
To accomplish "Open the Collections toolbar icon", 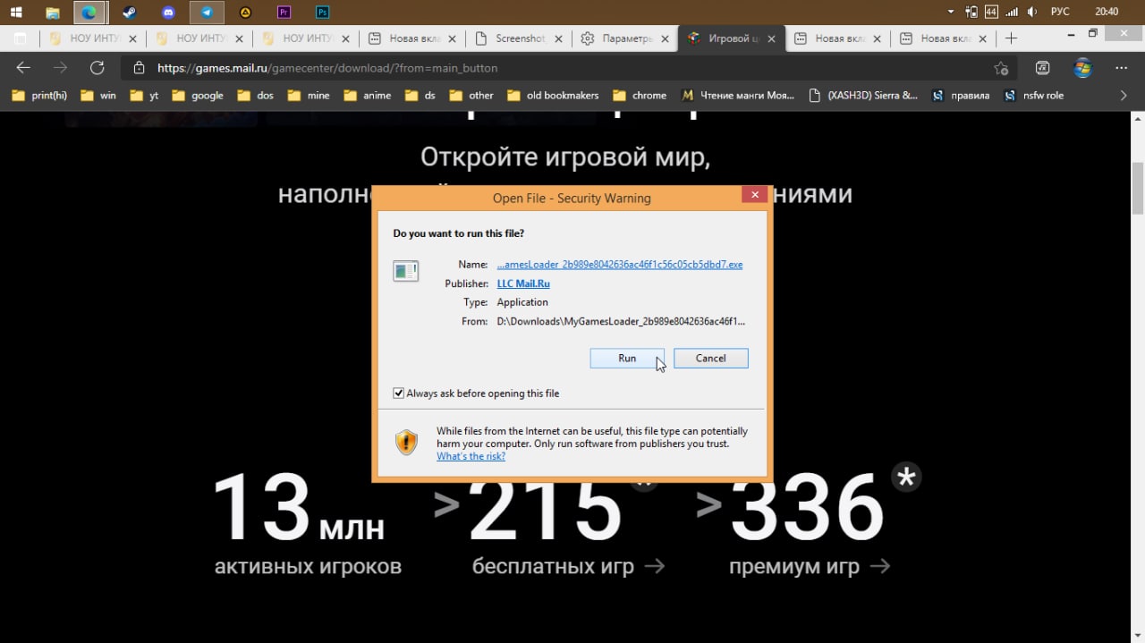I will pyautogui.click(x=1042, y=68).
